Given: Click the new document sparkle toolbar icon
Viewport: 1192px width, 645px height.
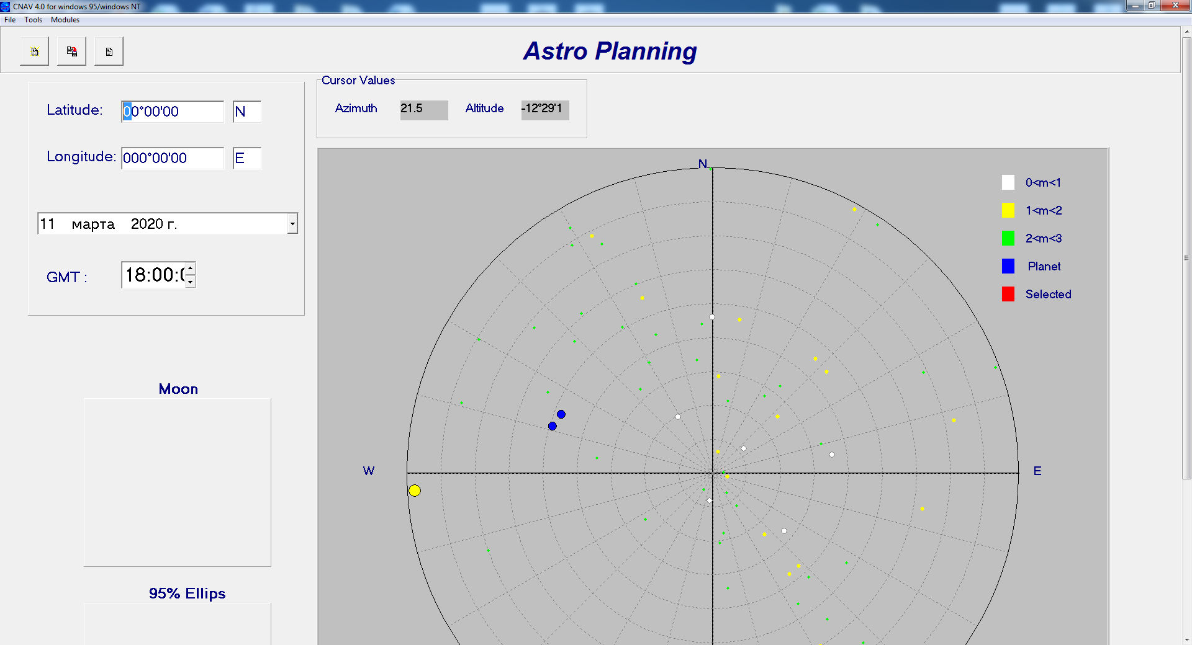Looking at the screenshot, I should click(x=35, y=51).
